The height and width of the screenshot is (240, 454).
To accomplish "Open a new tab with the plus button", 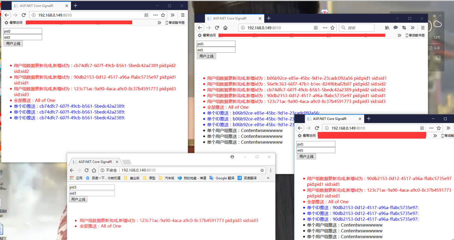I will tap(268, 18).
